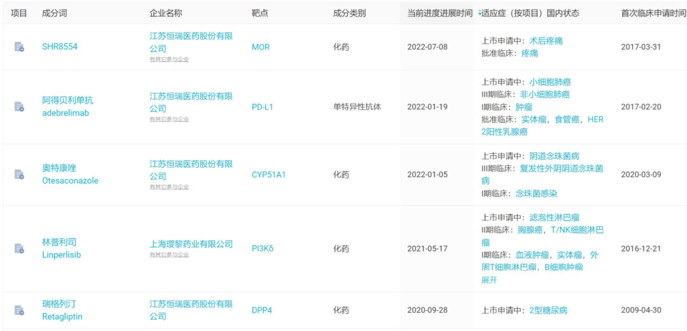Click the DPP4 target link

click(x=262, y=310)
